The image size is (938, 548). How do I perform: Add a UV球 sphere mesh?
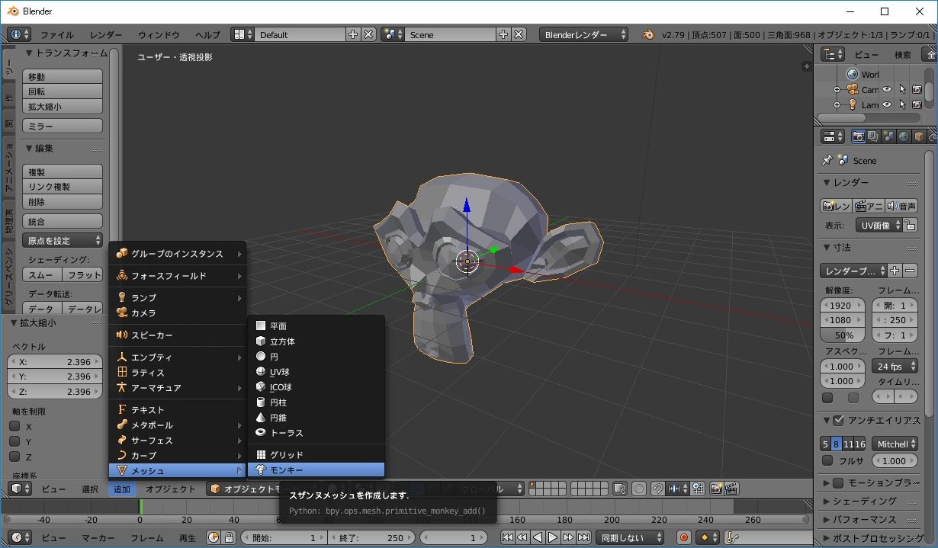(316, 372)
